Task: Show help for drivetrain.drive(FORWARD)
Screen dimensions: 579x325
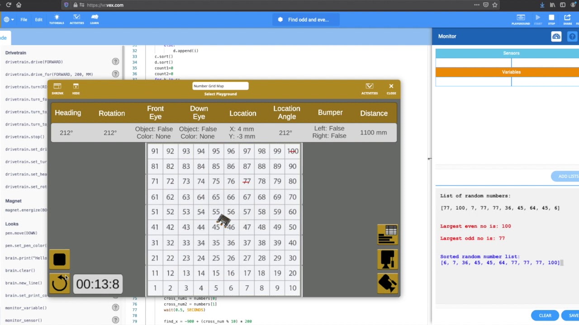Action: [x=115, y=62]
